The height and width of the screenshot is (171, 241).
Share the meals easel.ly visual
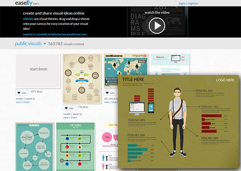pyautogui.click(x=74, y=118)
